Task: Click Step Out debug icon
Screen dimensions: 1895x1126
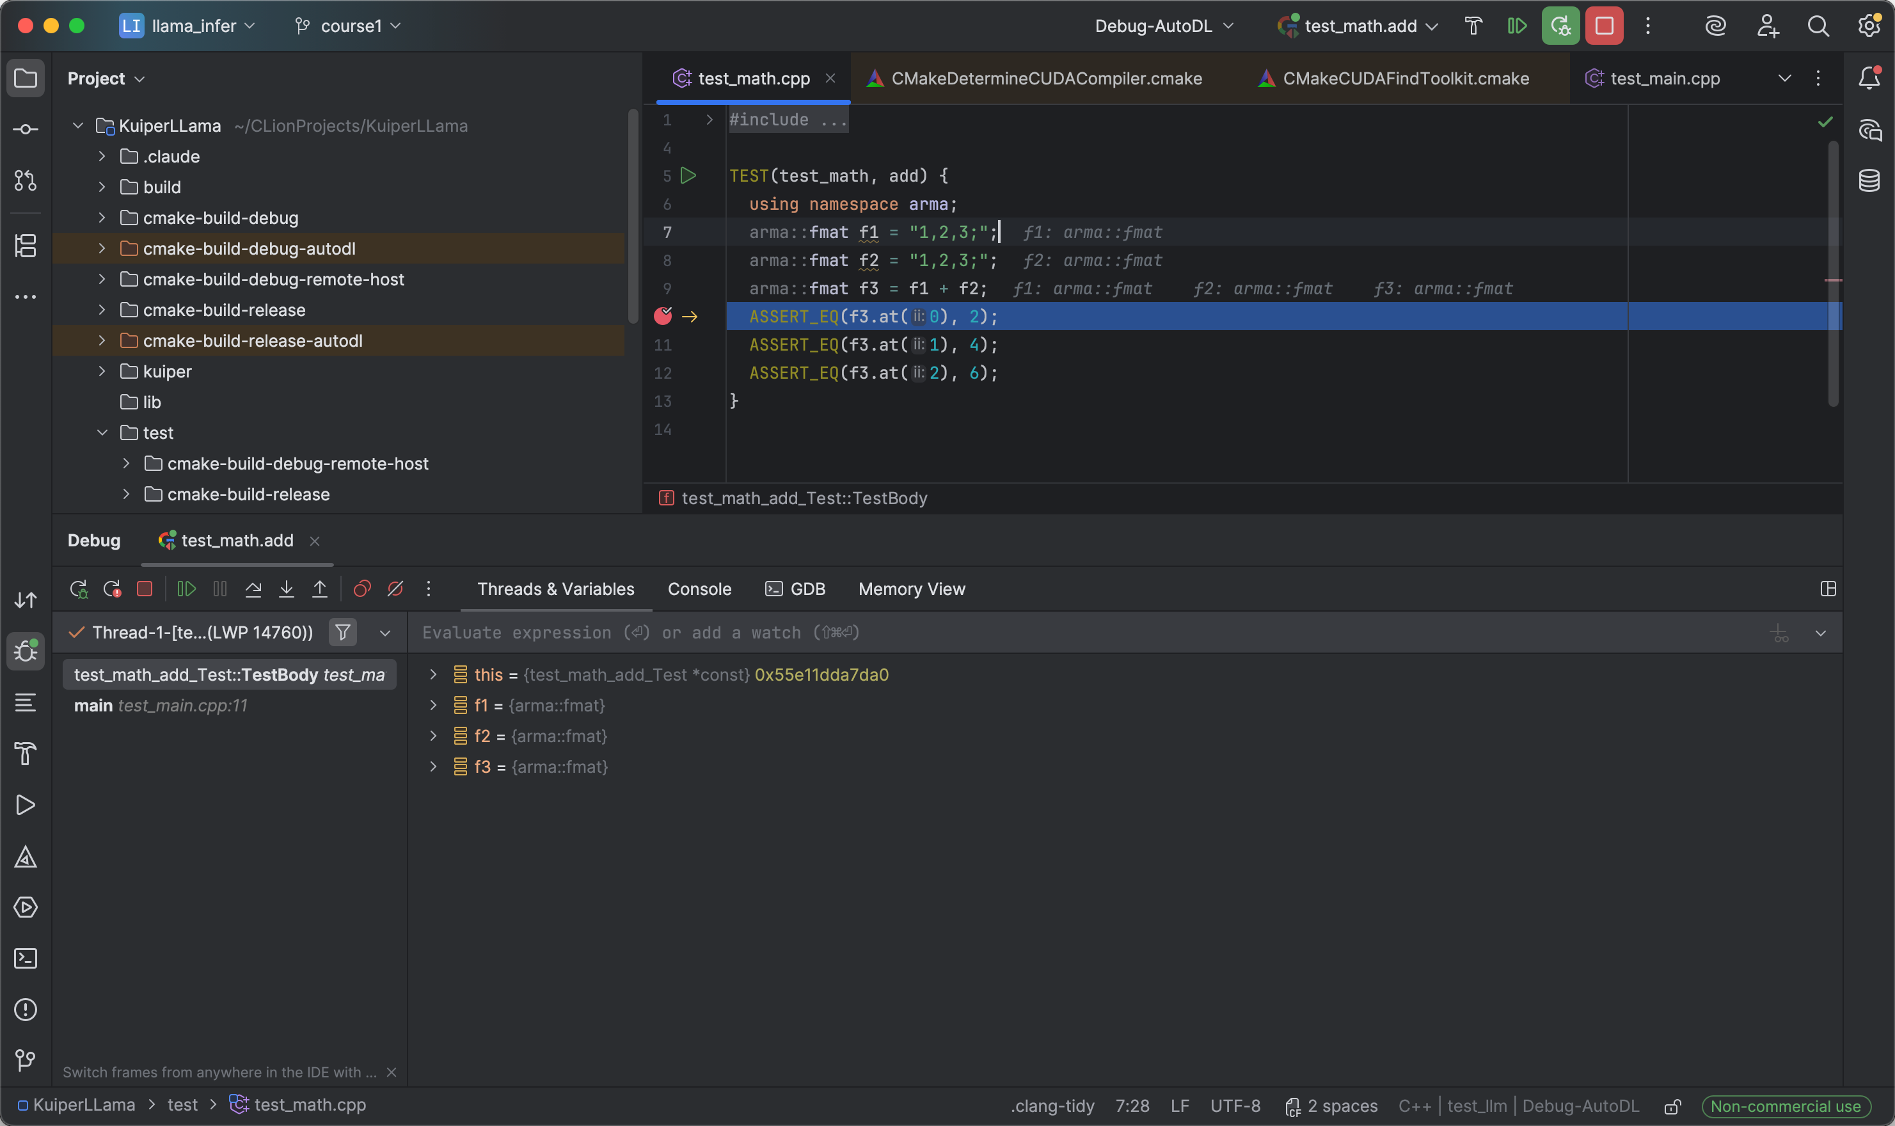Action: tap(320, 589)
